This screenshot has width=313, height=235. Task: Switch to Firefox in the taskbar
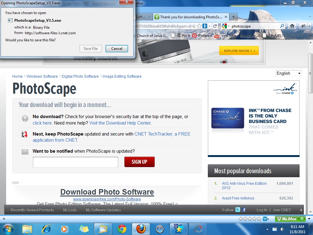141,229
